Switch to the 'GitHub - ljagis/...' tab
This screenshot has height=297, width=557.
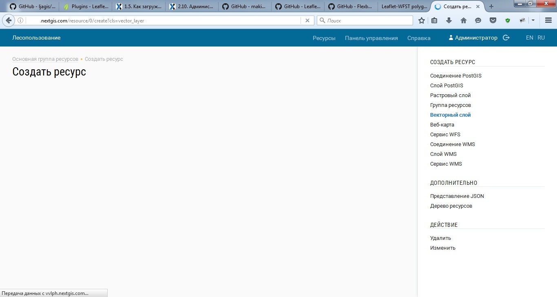(33, 7)
